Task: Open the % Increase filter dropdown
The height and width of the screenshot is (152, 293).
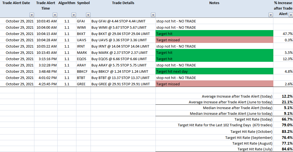Action: 291,15
